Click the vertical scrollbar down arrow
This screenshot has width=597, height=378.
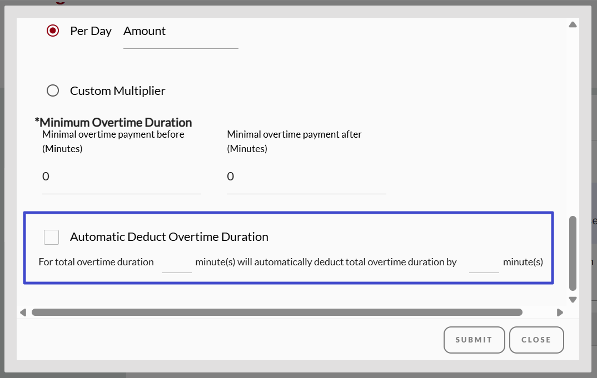pos(573,300)
